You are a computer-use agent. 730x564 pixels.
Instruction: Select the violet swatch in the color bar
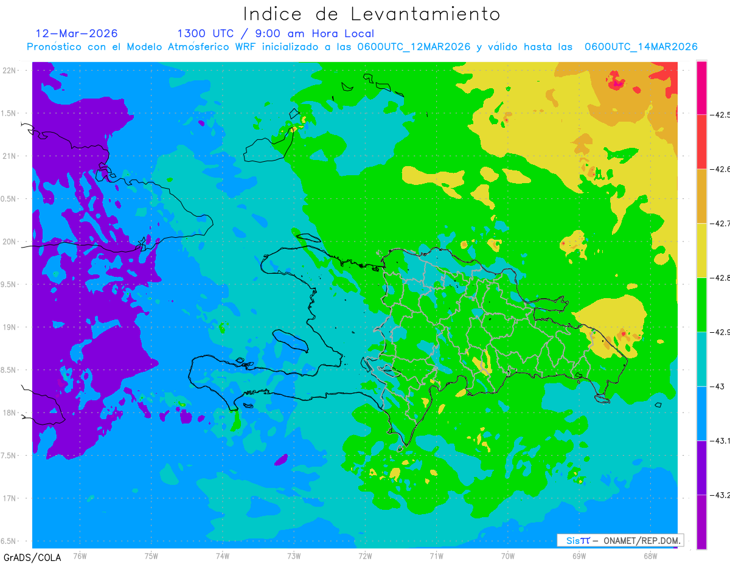tap(701, 467)
